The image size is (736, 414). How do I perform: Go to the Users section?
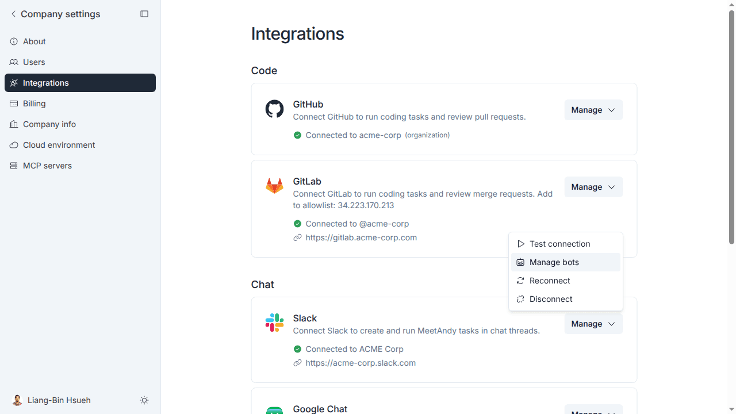click(80, 62)
